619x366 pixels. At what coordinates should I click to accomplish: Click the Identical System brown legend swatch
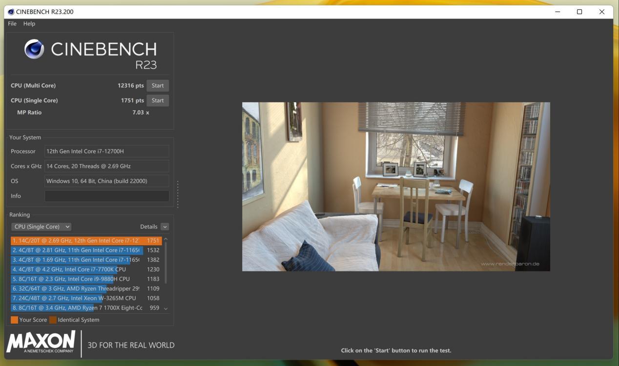coord(53,320)
